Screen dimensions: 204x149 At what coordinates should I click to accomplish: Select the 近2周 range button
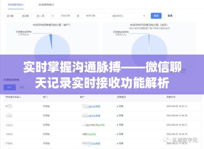[x=25, y=16]
